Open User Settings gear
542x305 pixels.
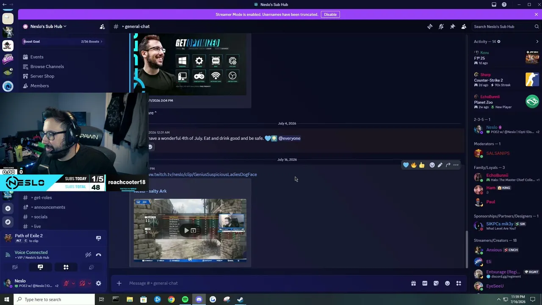[98, 283]
